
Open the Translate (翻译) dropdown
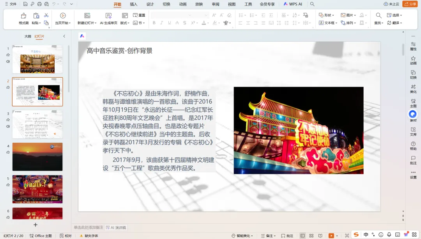(394, 23)
